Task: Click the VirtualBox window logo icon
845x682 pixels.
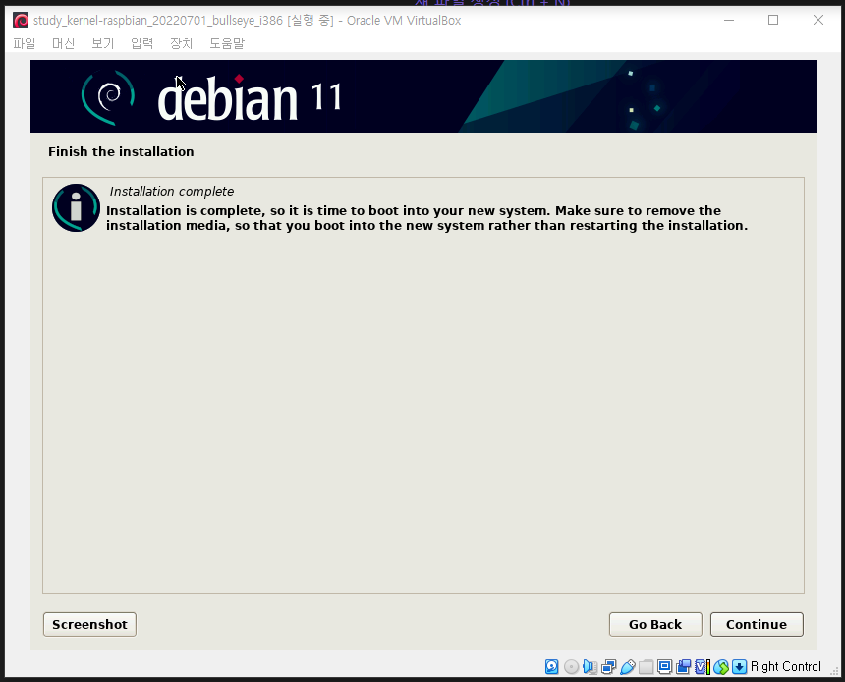Action: (21, 19)
